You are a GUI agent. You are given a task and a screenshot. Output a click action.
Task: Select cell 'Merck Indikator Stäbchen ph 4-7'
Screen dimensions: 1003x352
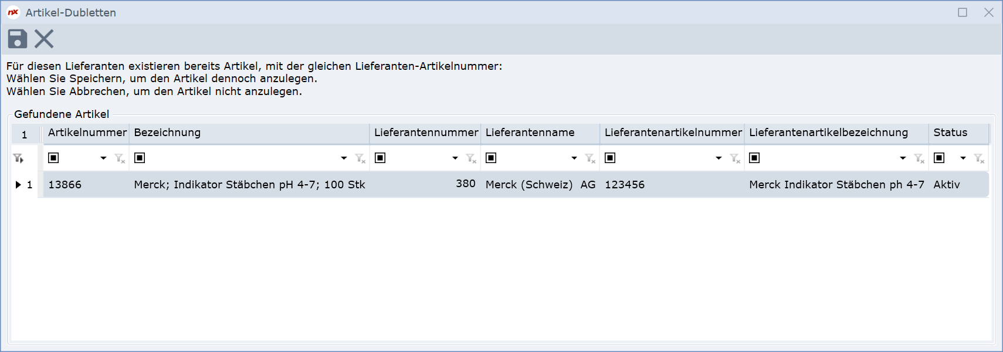tap(836, 185)
